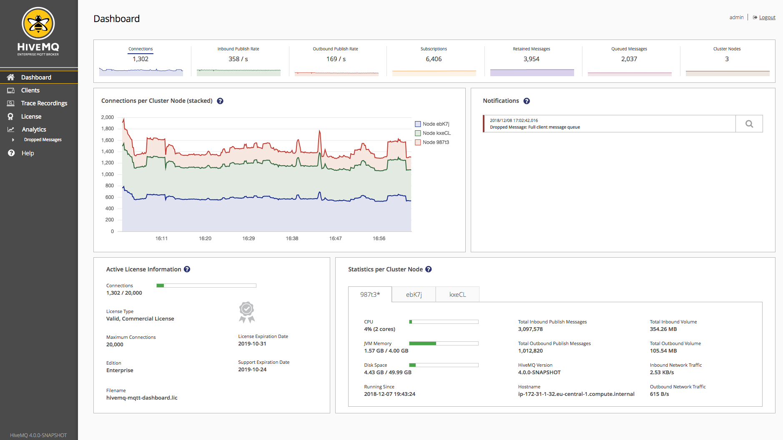Screen dimensions: 783x440
Task: Click the dropped message notification text
Action: point(535,127)
